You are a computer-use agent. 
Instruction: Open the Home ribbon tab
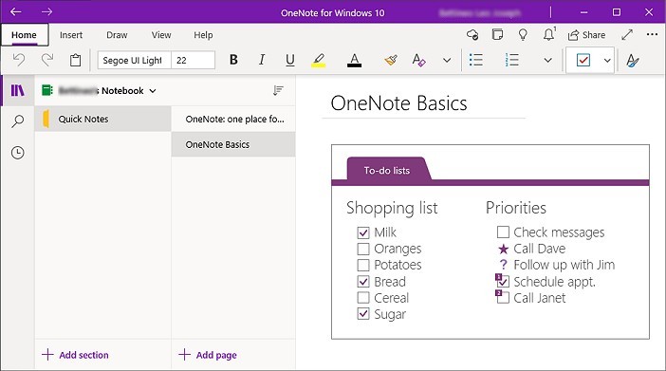click(x=25, y=35)
